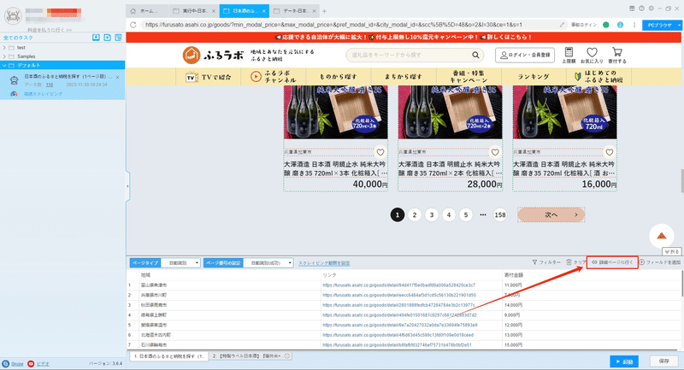Collapse the left sidebar handle arrow
684x370 pixels.
[x=127, y=186]
